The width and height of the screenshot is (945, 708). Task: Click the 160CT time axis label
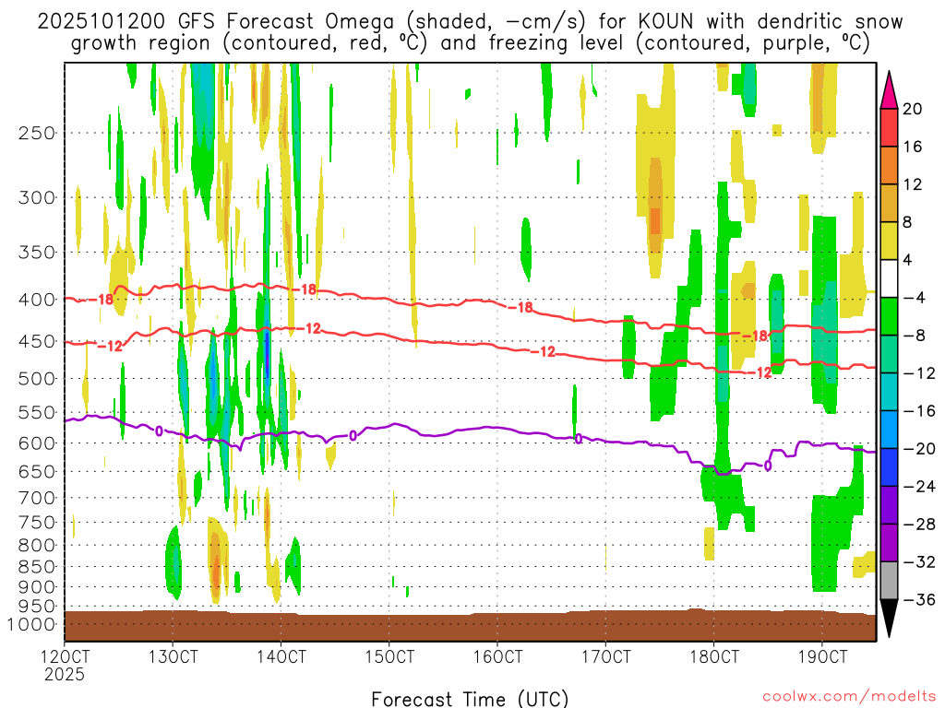(x=497, y=656)
